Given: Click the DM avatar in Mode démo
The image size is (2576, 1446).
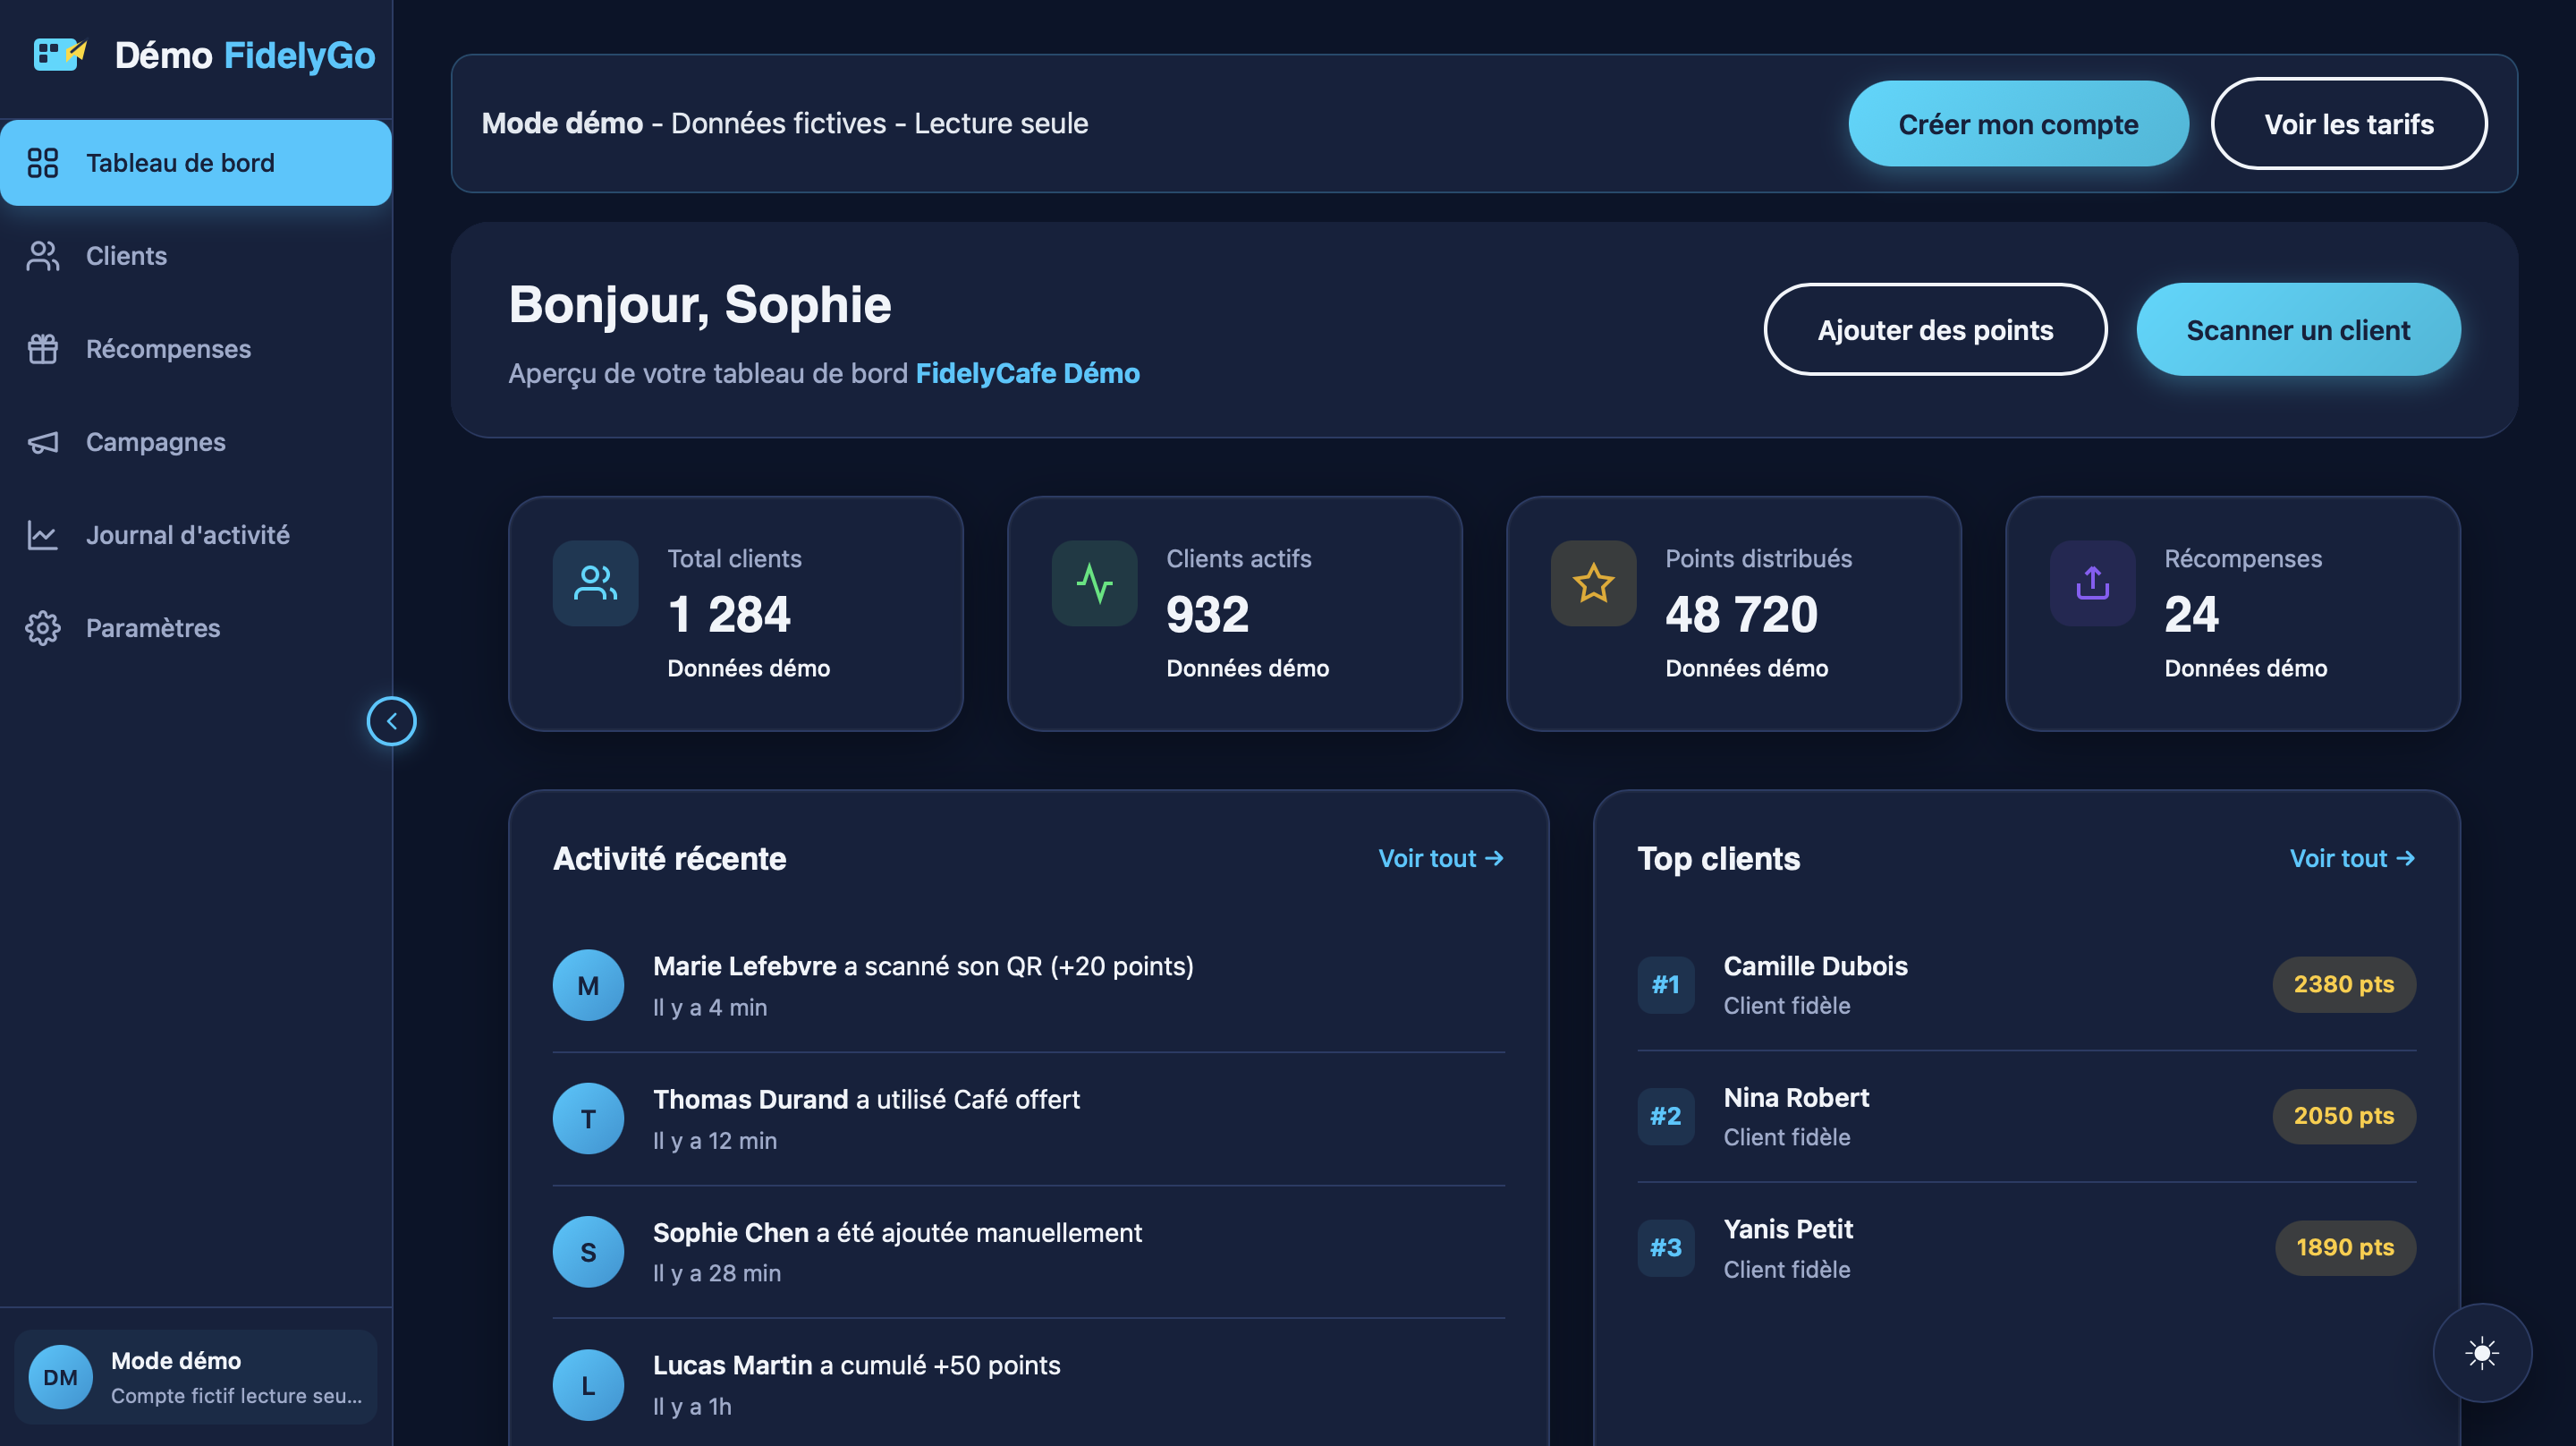Looking at the screenshot, I should pos(60,1377).
